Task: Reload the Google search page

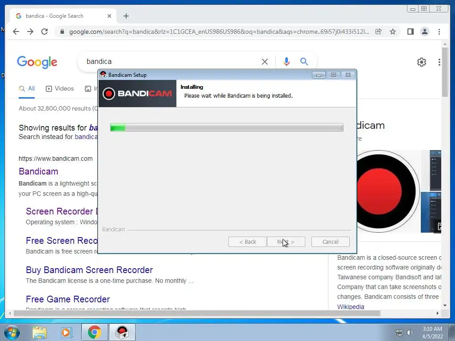Action: coord(44,32)
